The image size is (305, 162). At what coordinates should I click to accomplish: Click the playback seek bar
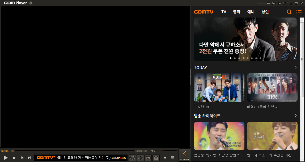pos(75,151)
